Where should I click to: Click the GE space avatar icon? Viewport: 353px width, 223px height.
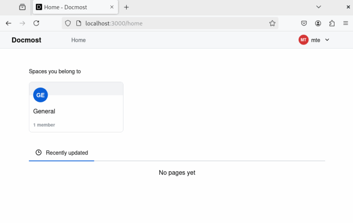pyautogui.click(x=40, y=95)
